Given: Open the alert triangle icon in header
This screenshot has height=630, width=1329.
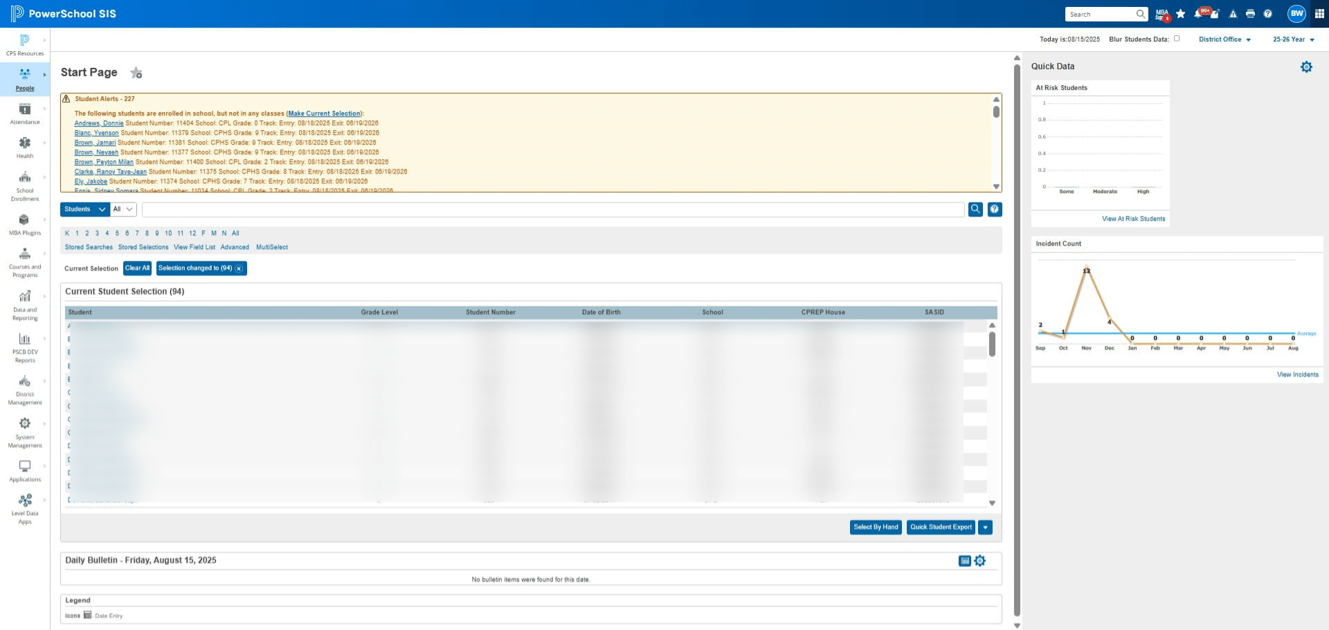Looking at the screenshot, I should coord(1233,14).
